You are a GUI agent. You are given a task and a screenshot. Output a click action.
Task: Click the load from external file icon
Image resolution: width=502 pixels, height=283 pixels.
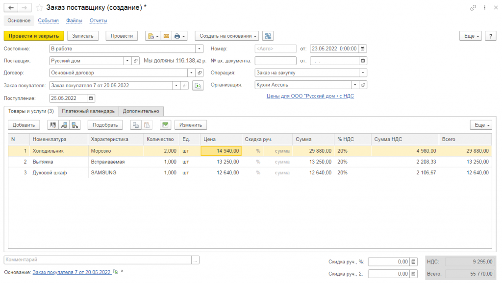[x=75, y=125]
